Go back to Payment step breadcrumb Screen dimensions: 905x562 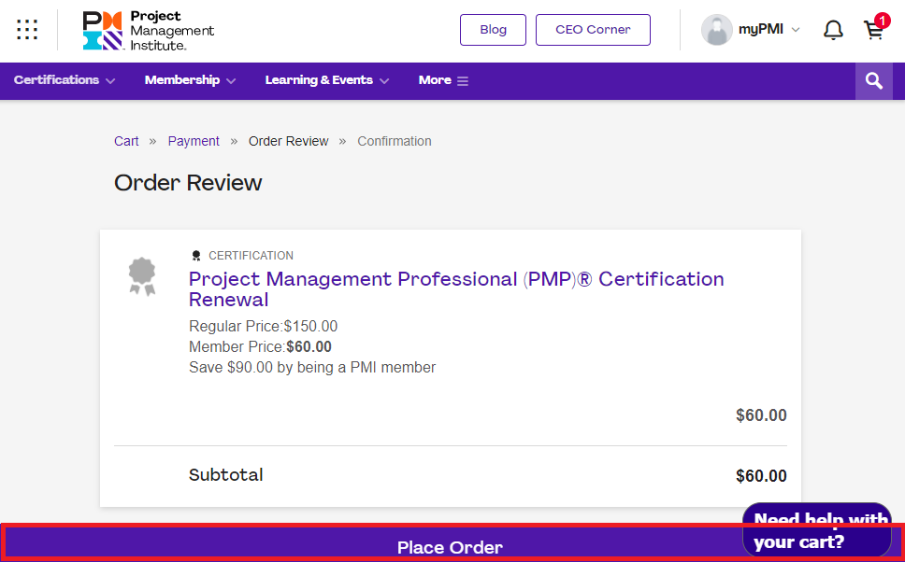194,141
